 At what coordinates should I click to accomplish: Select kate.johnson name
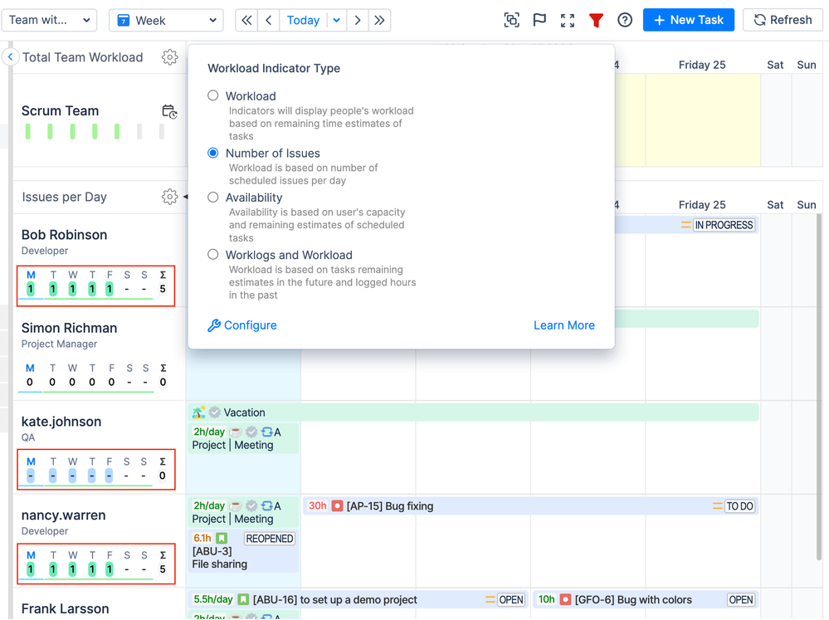[x=61, y=422]
